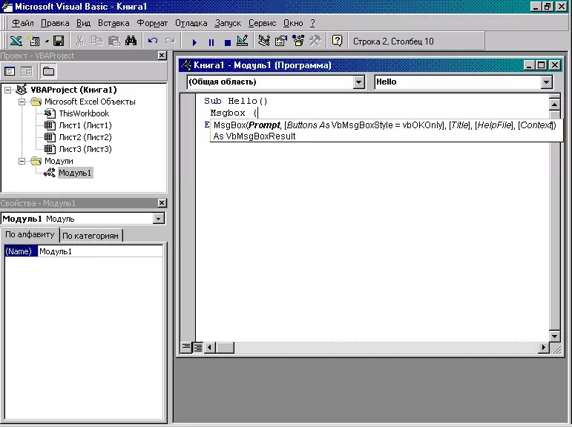Open the Object dropdown (Общая область)
Image resolution: width=572 pixels, height=427 pixels.
pos(358,82)
